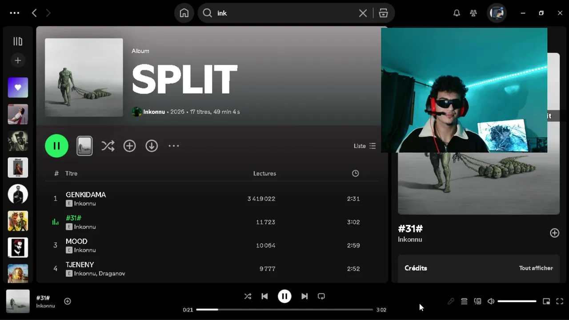The image size is (569, 320).
Task: Open the mini player
Action: (546, 301)
